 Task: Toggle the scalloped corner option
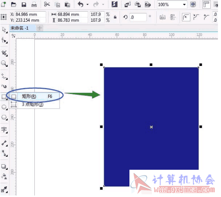pos(196,17)
